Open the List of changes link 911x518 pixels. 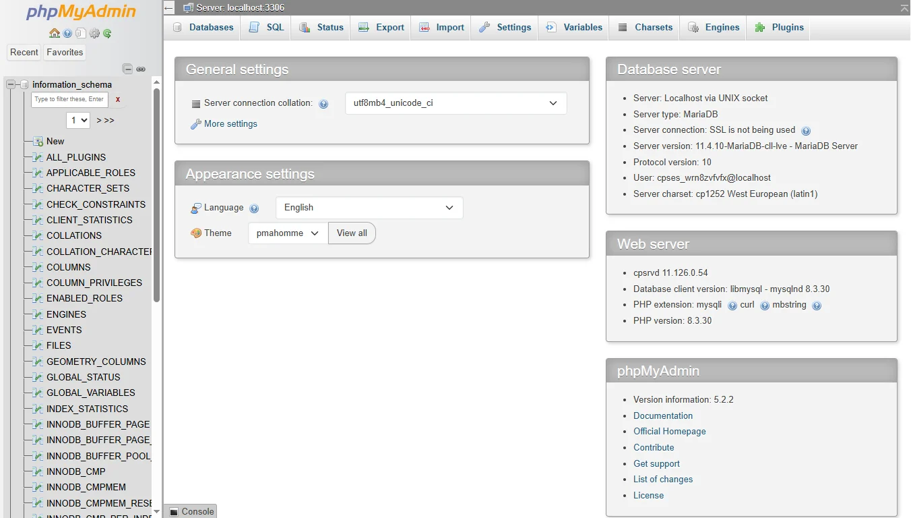(663, 479)
